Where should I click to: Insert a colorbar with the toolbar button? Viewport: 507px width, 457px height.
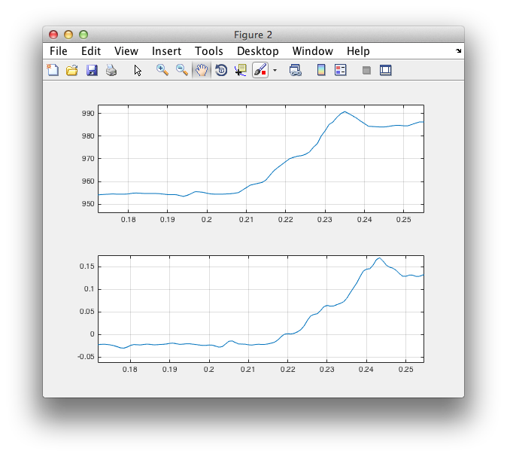coord(321,70)
